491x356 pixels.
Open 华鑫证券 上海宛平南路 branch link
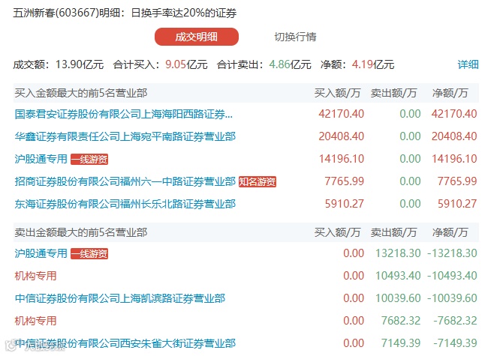[125, 136]
